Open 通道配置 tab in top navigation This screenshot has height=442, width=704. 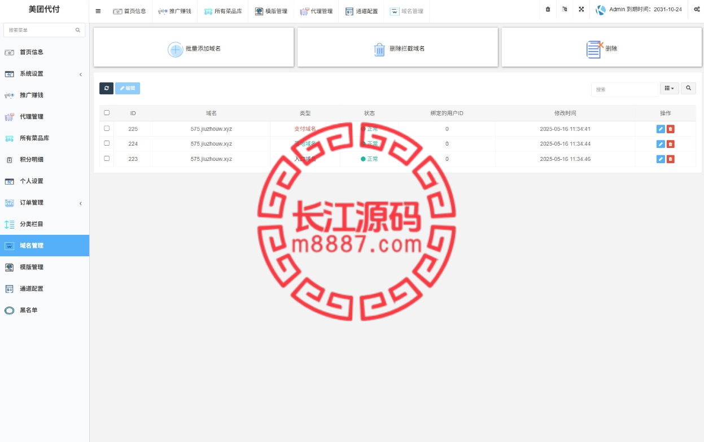tap(361, 11)
